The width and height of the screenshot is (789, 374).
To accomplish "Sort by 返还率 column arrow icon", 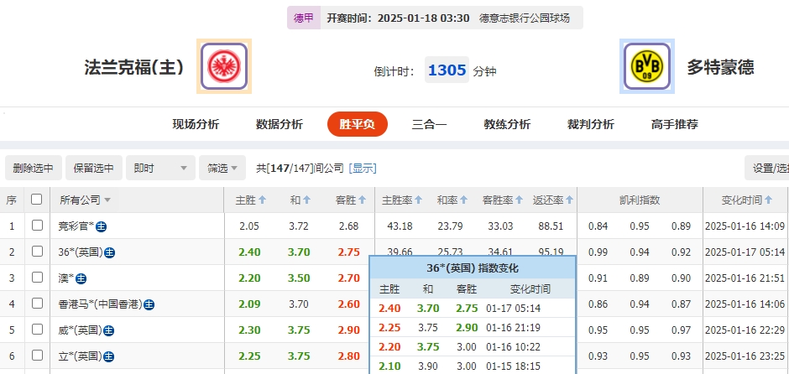I will pos(571,200).
